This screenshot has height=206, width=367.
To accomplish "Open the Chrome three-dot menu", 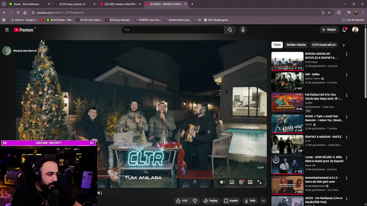I will pos(363,13).
